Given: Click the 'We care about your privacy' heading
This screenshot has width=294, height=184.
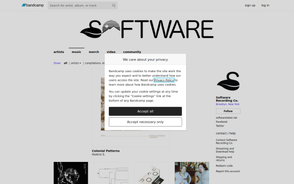Looking at the screenshot, I should click(x=146, y=59).
